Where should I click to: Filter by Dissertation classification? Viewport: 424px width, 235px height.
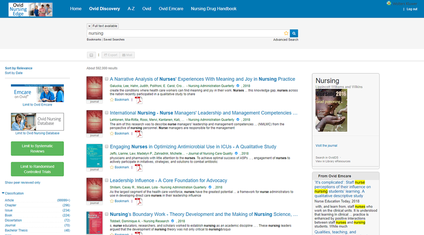click(13, 220)
